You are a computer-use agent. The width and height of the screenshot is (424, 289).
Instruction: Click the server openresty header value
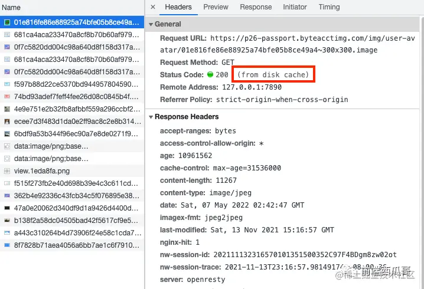click(x=206, y=280)
